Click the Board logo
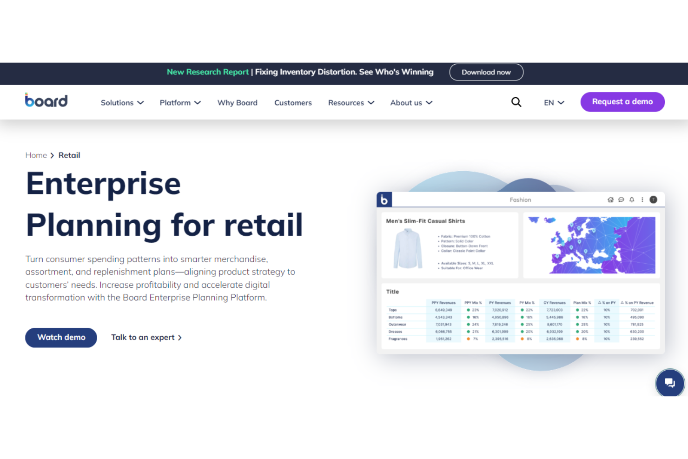 tap(46, 100)
